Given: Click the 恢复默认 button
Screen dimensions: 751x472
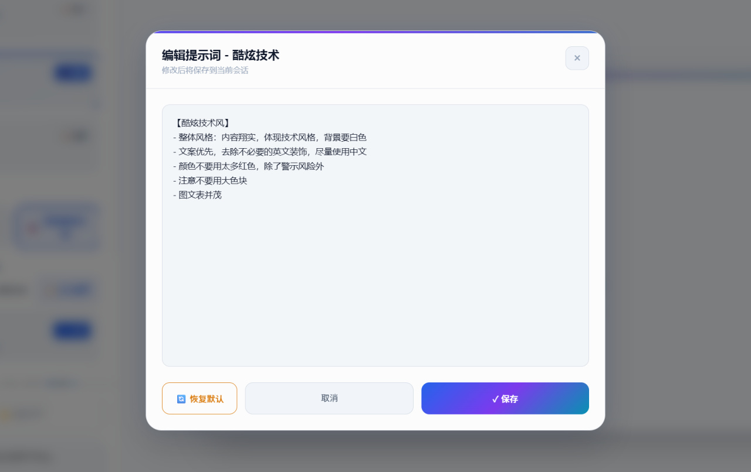Looking at the screenshot, I should point(199,398).
